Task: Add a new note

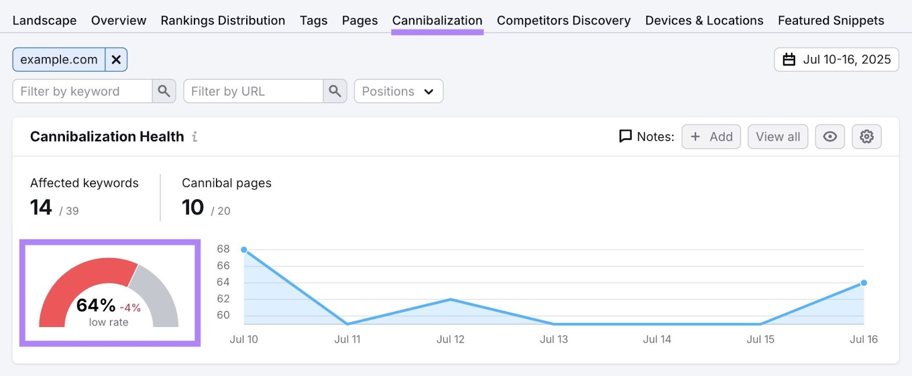Action: pyautogui.click(x=711, y=137)
